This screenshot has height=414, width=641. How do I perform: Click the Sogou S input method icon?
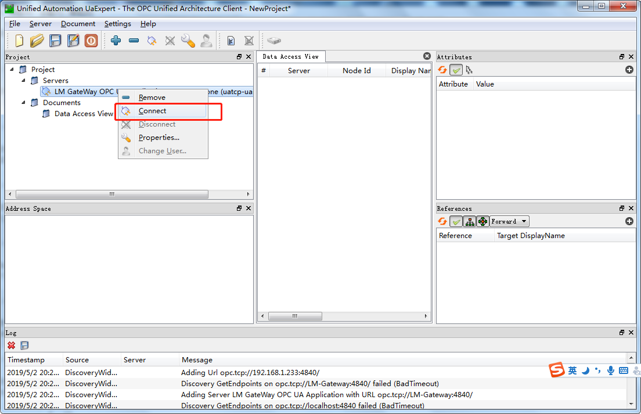(x=557, y=370)
